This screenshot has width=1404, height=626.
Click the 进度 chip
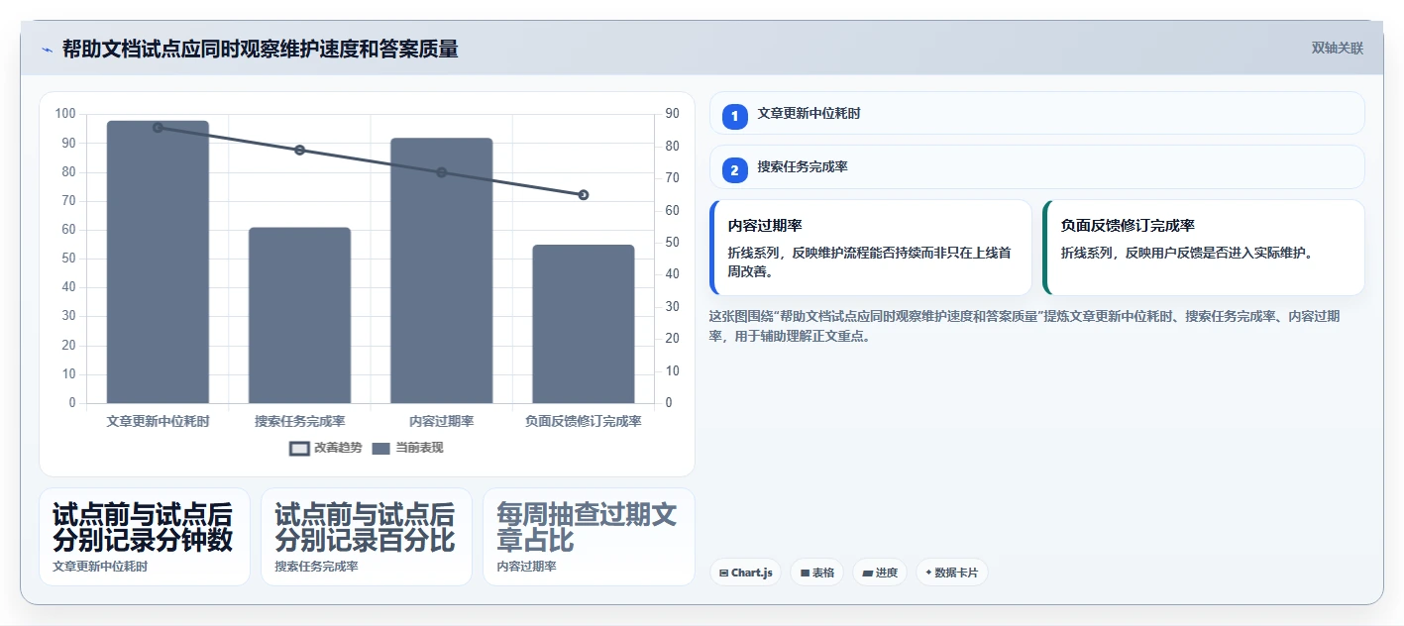point(880,573)
